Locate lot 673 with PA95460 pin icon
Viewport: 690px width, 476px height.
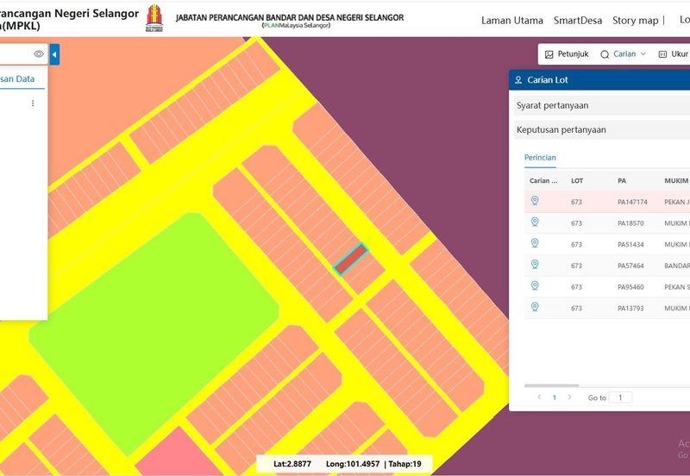coord(535,285)
